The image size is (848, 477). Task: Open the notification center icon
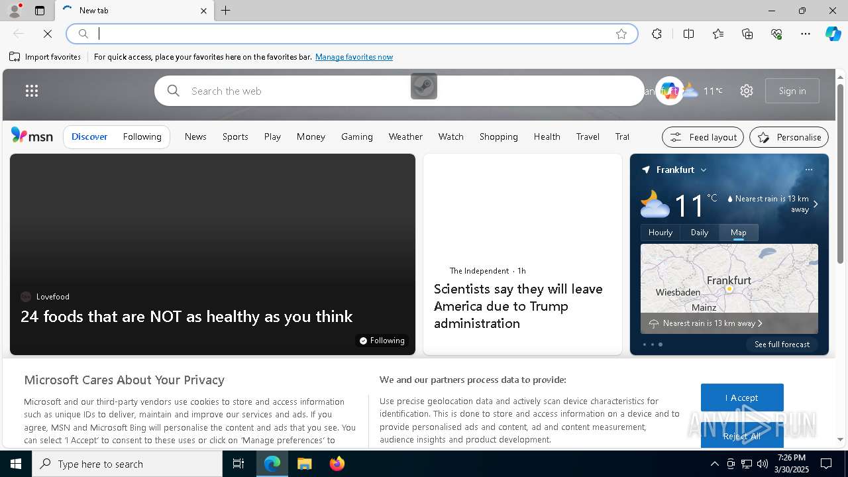point(826,464)
